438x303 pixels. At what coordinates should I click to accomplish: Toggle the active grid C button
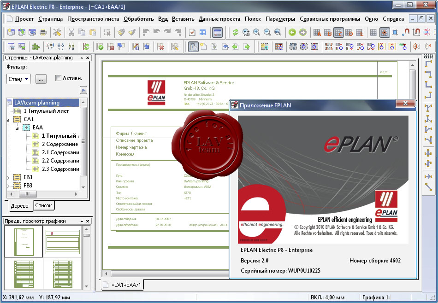[x=338, y=32]
